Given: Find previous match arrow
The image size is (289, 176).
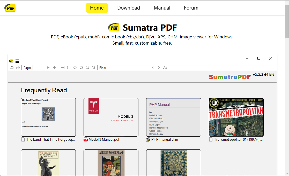Looking at the screenshot, I should point(153,68).
